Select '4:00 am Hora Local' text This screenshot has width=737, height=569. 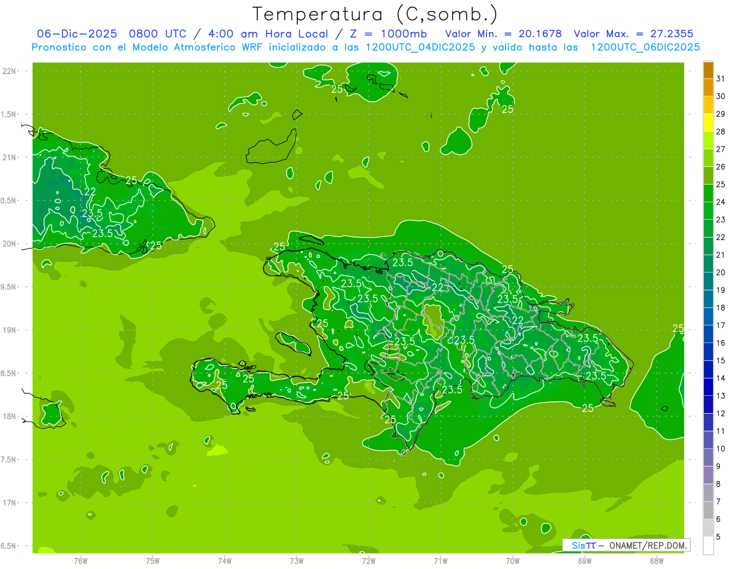click(267, 34)
